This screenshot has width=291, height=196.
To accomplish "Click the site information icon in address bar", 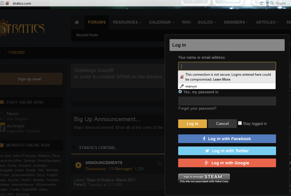I will tap(2, 3).
